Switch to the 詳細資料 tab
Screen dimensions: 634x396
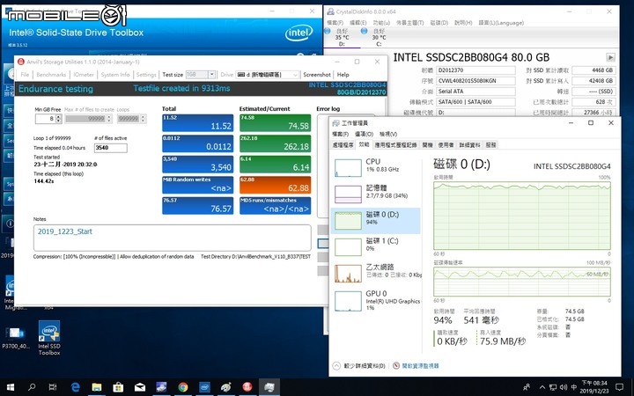[x=470, y=144]
